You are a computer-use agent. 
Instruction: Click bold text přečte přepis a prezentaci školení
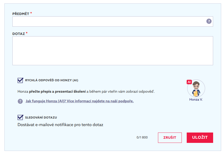tap(57, 92)
